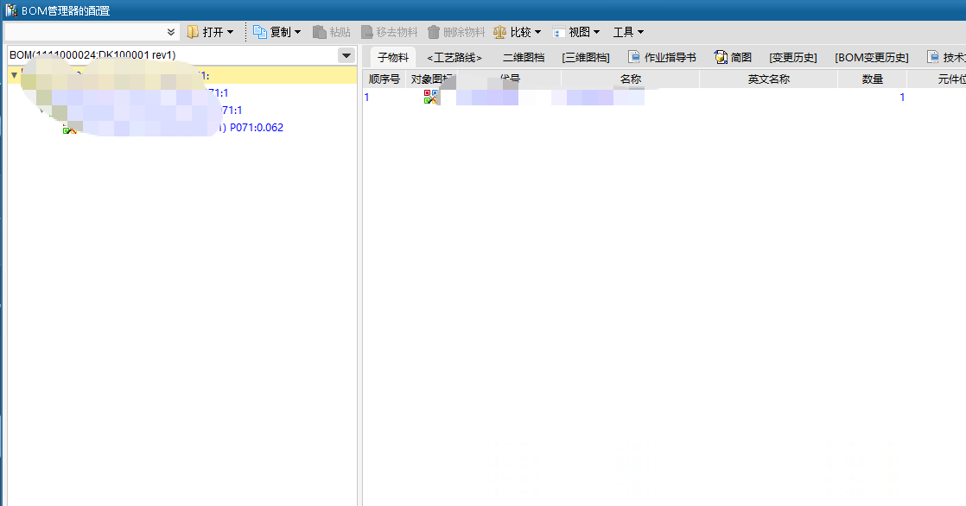The image size is (966, 506).
Task: Open the 打开 toolbar menu
Action: [210, 32]
